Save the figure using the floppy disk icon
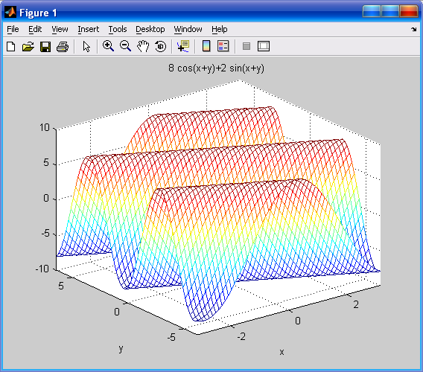The height and width of the screenshot is (372, 423). click(45, 47)
